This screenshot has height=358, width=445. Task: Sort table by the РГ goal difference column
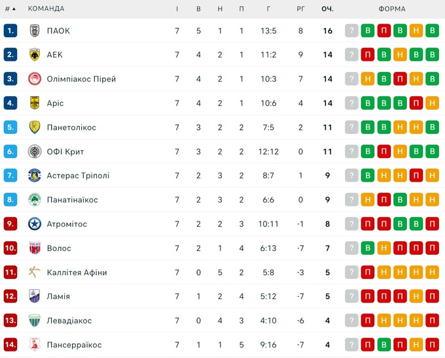[x=300, y=9]
